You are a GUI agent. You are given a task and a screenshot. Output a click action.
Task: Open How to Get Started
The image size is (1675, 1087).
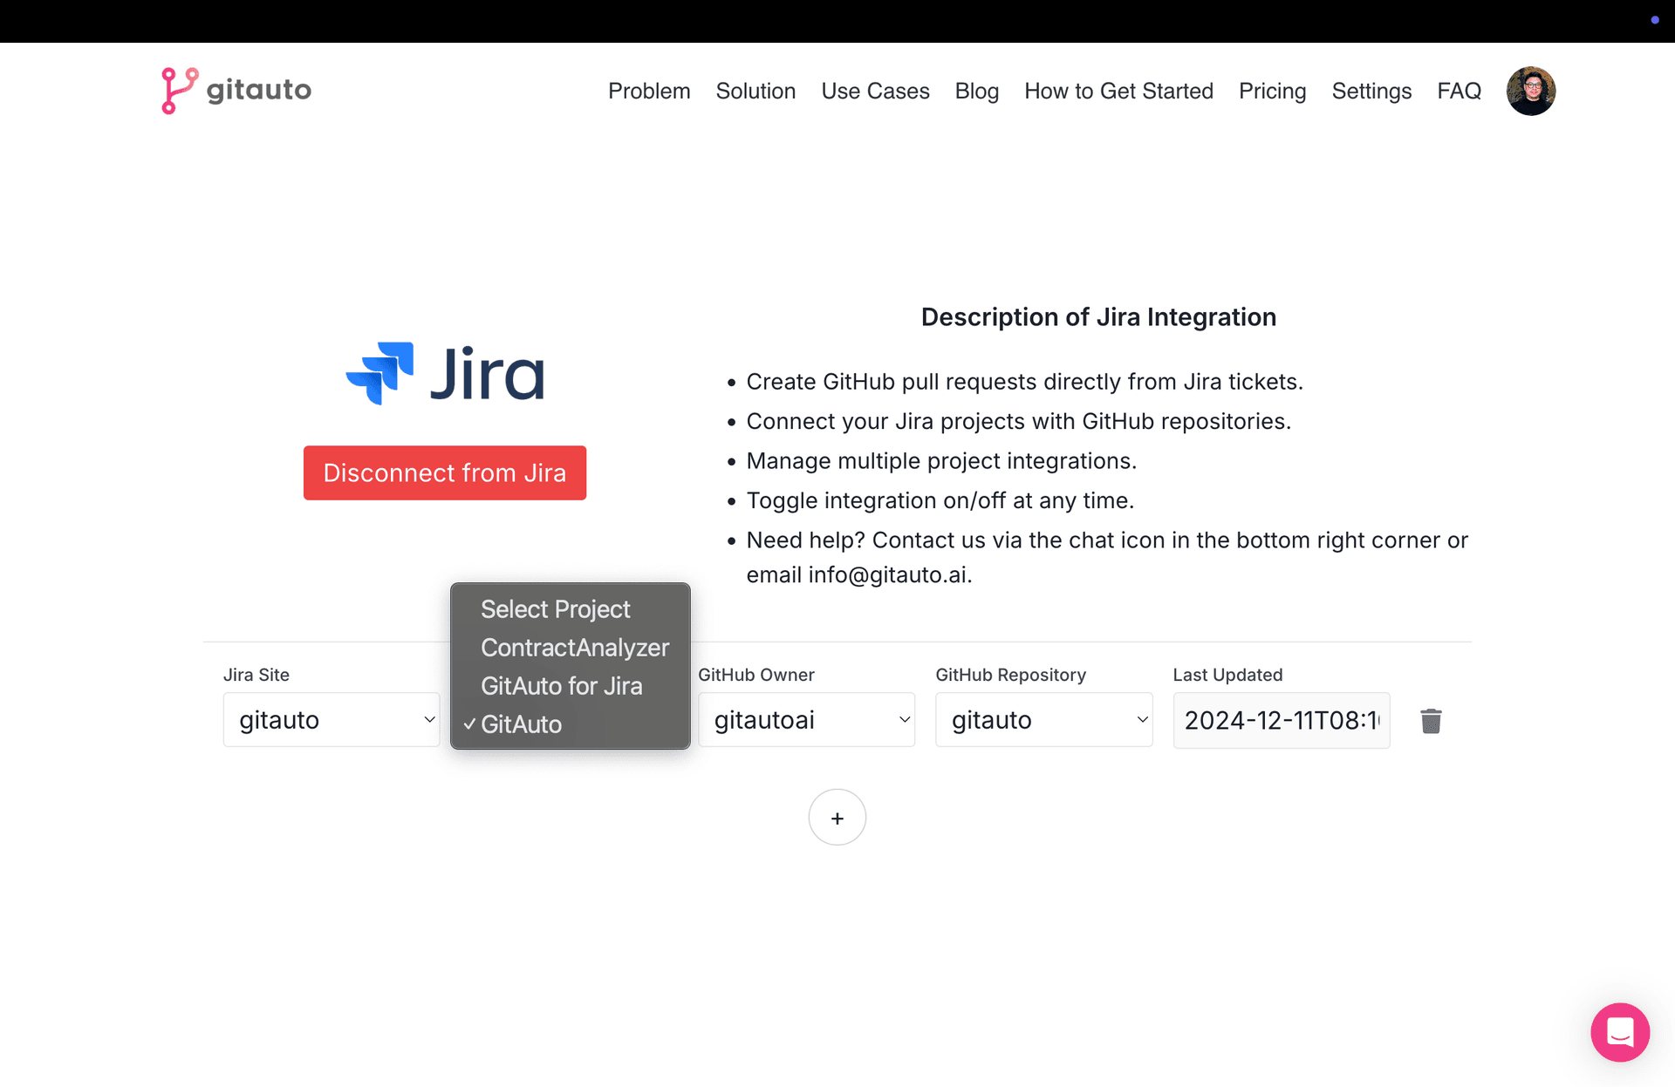(1119, 91)
